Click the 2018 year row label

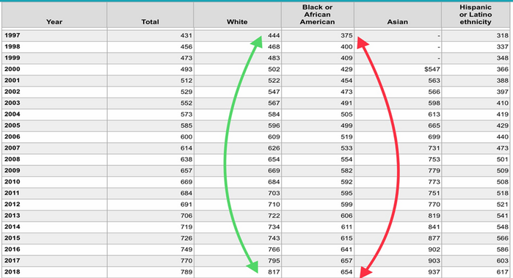click(x=12, y=272)
